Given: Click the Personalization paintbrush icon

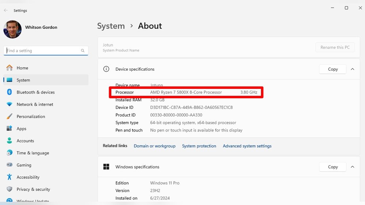Looking at the screenshot, I should pyautogui.click(x=9, y=117).
